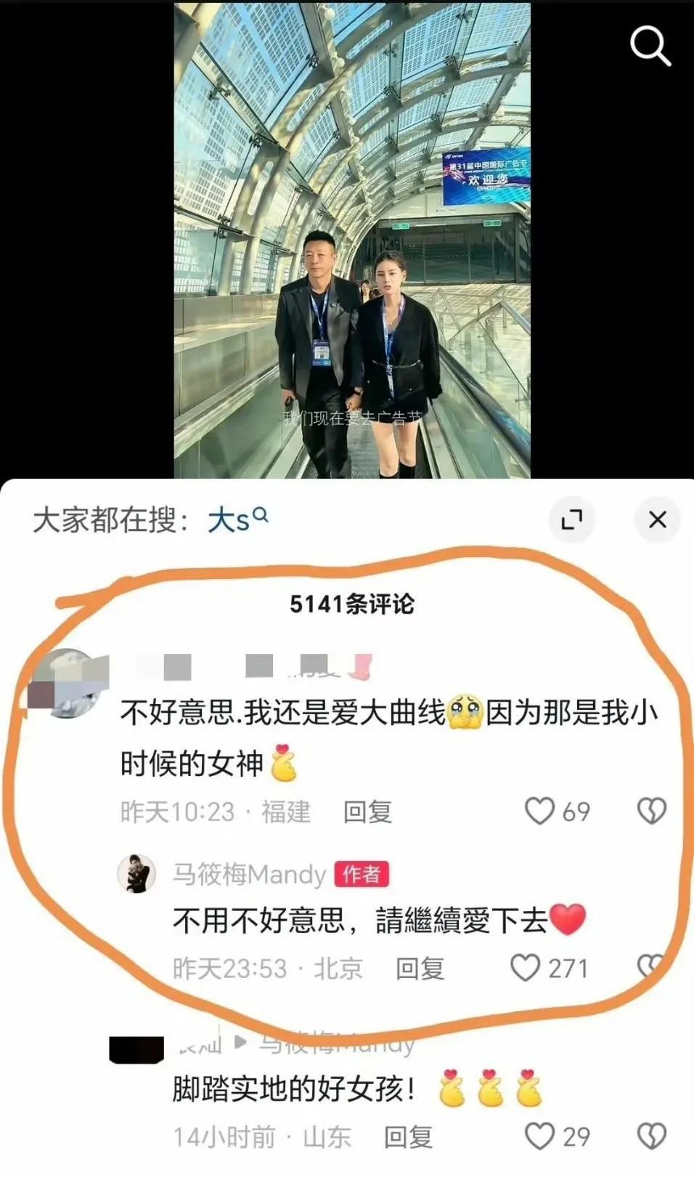Viewport: 694px width, 1177px height.
Task: Expand comments panel to full screen
Action: [x=572, y=519]
